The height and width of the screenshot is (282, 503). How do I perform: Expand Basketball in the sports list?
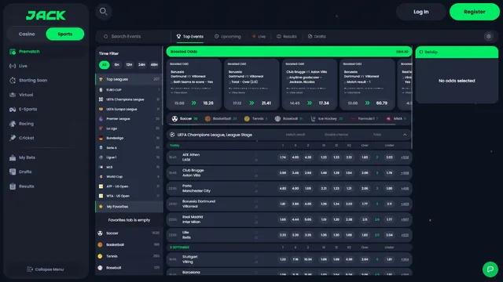(129, 244)
